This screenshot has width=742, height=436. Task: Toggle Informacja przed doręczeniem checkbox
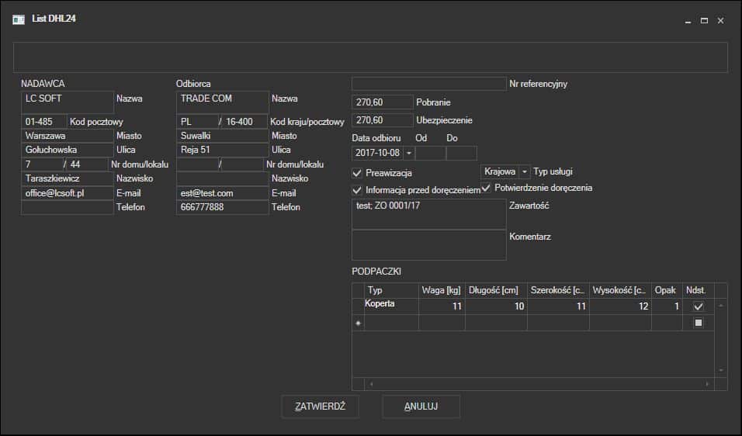tap(357, 190)
